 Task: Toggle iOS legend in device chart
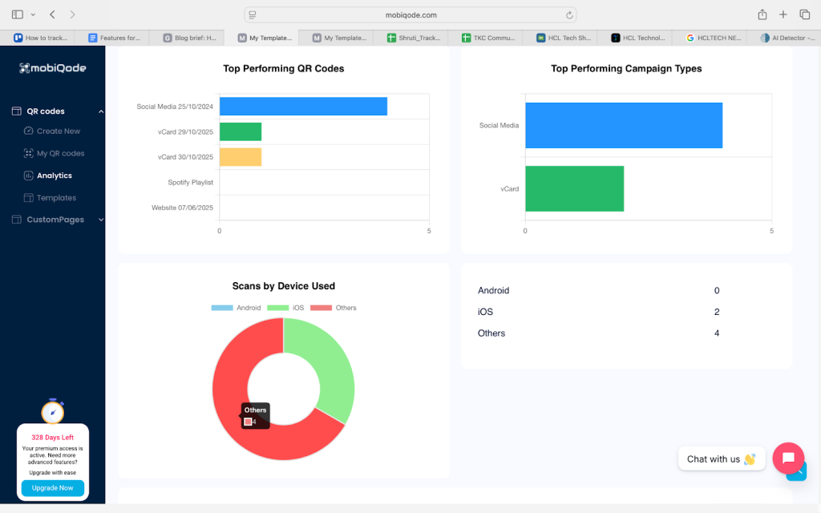pyautogui.click(x=285, y=308)
